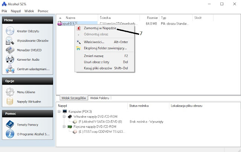
Task: Open the Napędy Wirtualne stacked discs icon
Action: click(x=10, y=101)
